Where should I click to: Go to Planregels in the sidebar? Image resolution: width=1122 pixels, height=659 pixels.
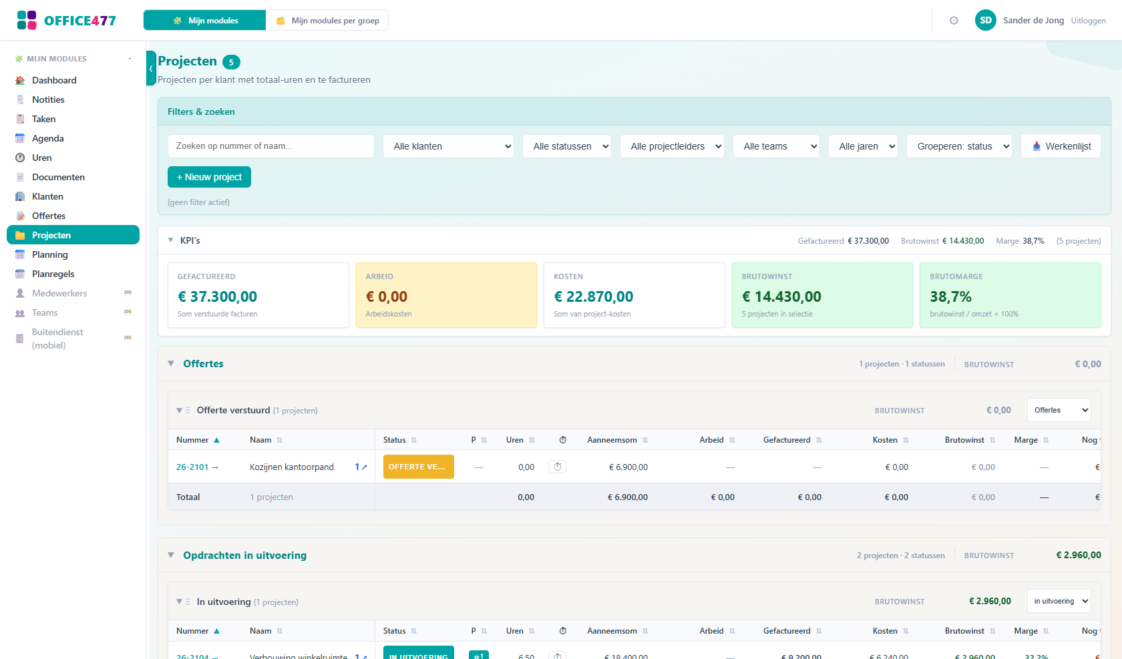tap(73, 274)
